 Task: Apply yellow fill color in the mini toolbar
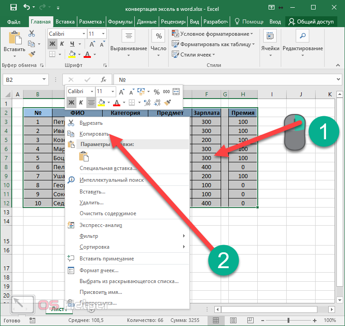tap(101, 103)
